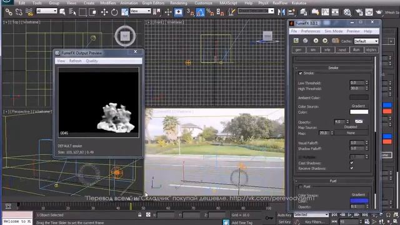Toggle Spinner Snap icon
The image size is (400, 225).
click(220, 12)
